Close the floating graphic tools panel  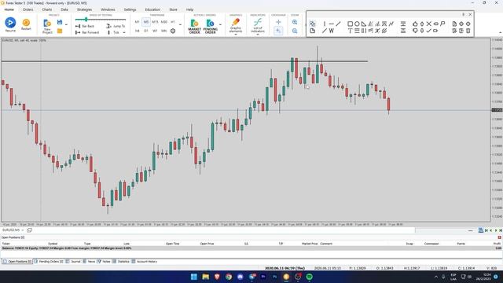470,14
